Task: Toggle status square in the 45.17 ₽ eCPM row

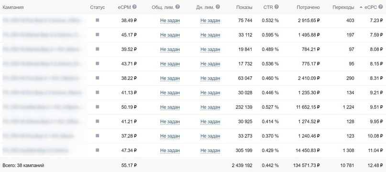Action: tap(98, 35)
